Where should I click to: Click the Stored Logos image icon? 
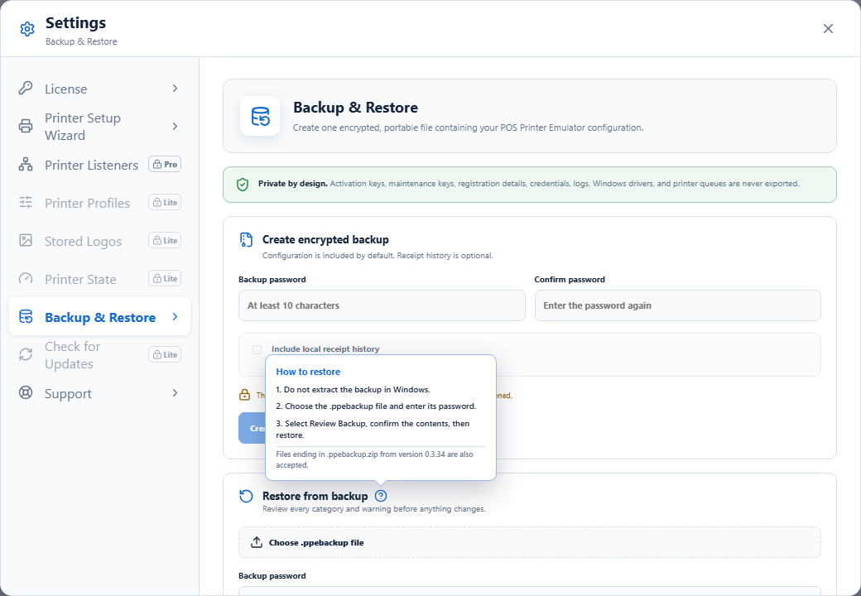[26, 241]
